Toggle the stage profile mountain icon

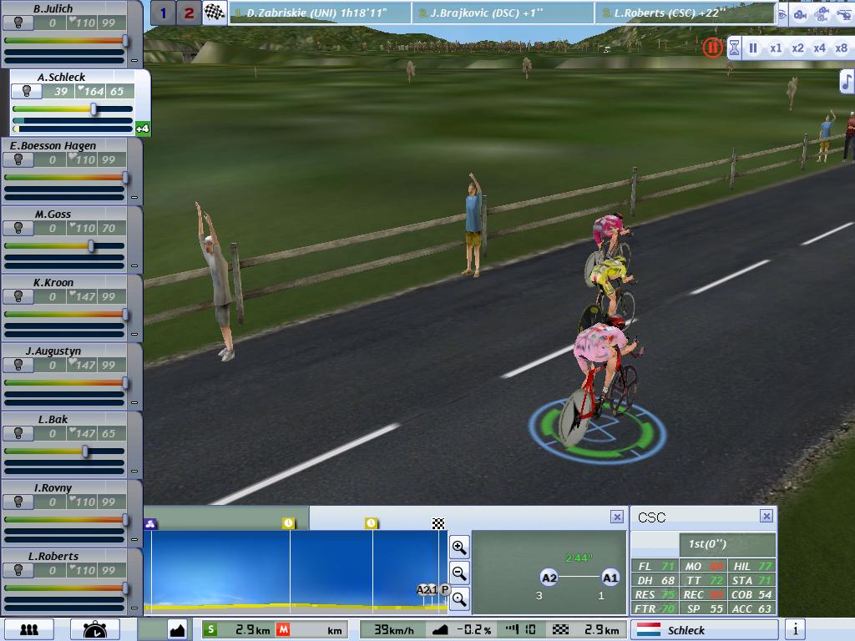177,629
